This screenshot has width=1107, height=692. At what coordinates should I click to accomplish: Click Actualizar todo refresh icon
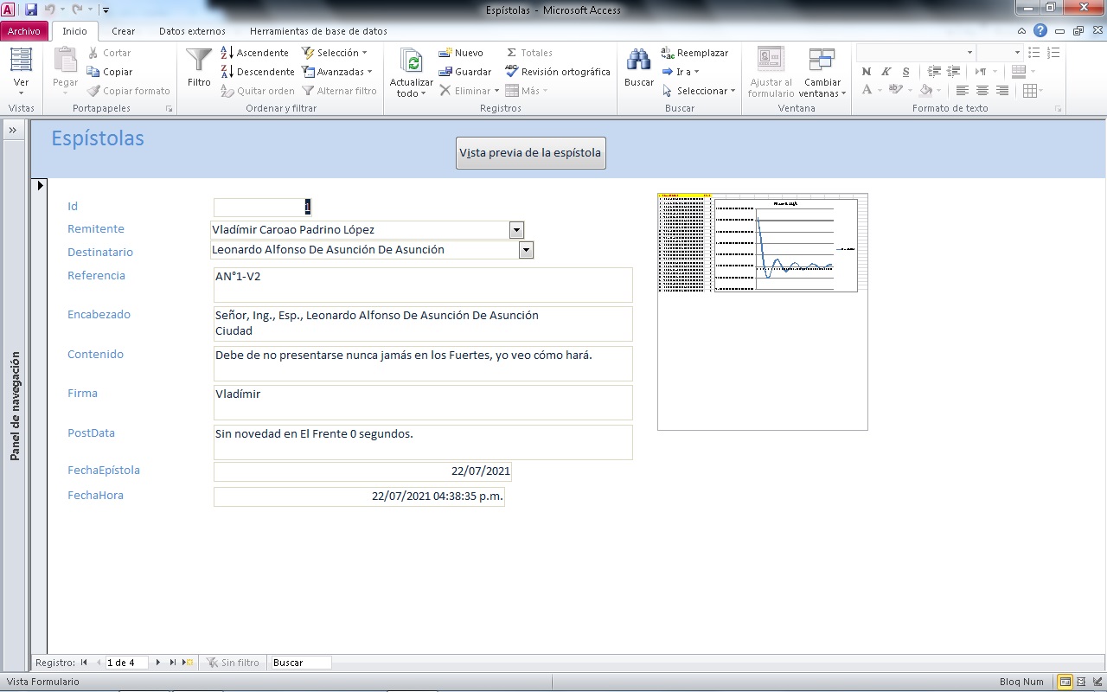point(412,61)
